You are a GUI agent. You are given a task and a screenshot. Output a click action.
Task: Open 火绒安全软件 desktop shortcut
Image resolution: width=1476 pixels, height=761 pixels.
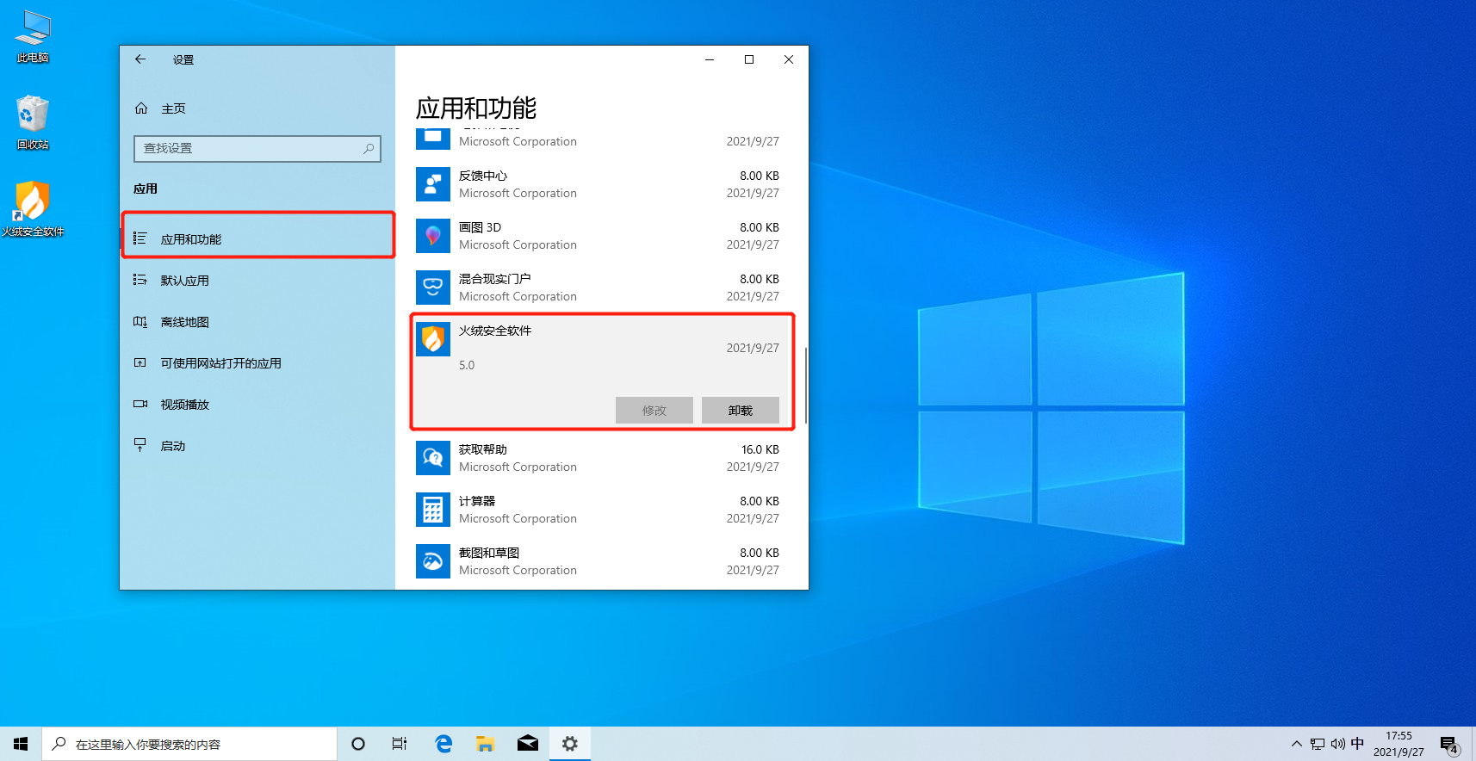(x=33, y=209)
